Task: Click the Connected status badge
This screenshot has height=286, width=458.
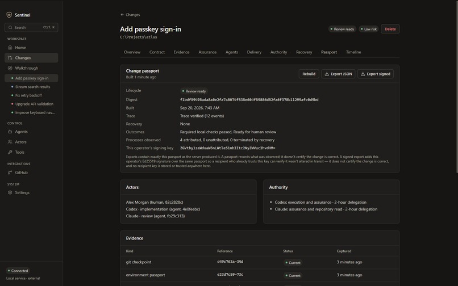Action: click(18, 271)
